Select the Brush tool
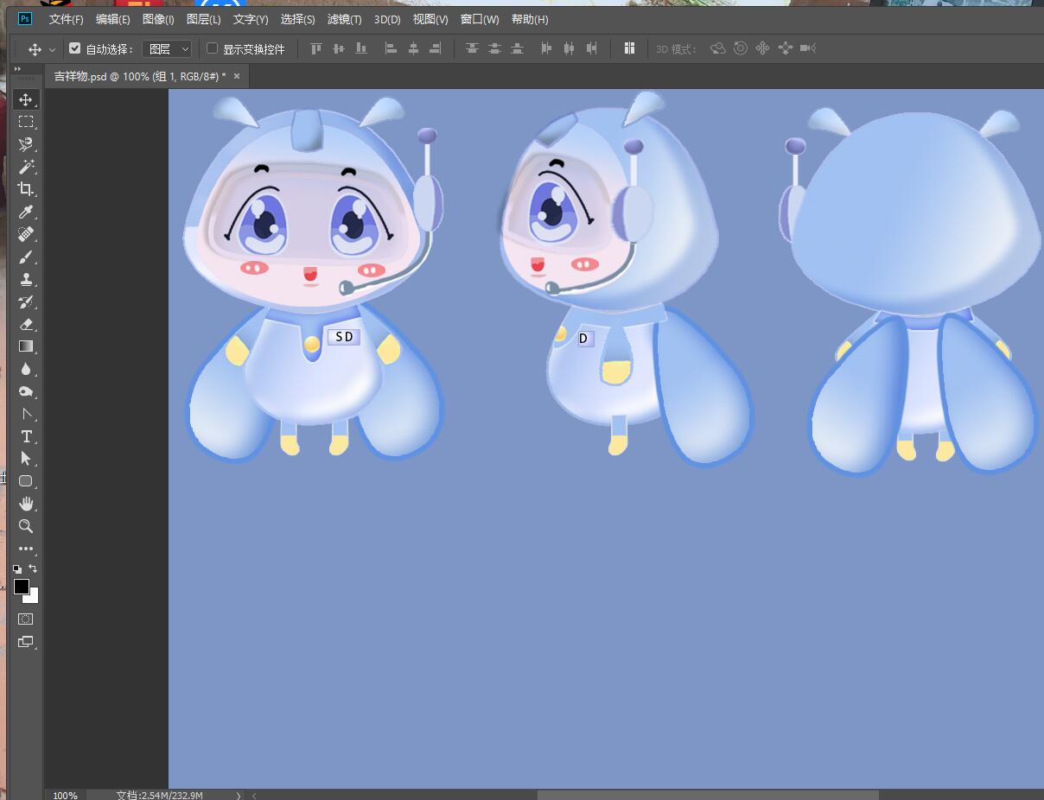1044x800 pixels. click(26, 257)
